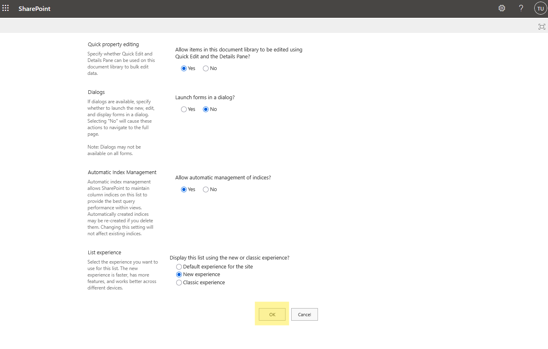This screenshot has width=548, height=349.
Task: Select No for Quick Edit and Details Pane
Action: (205, 68)
